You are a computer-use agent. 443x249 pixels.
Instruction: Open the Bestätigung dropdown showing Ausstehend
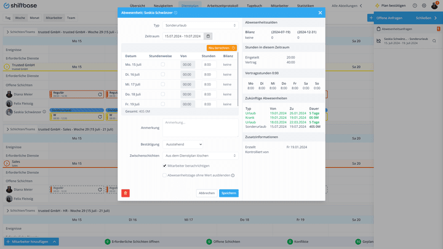pyautogui.click(x=183, y=144)
